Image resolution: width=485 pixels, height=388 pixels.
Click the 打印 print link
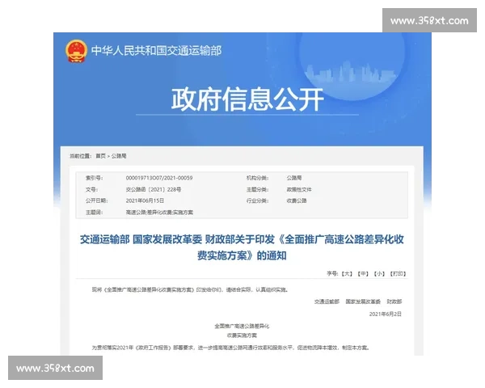(x=398, y=273)
